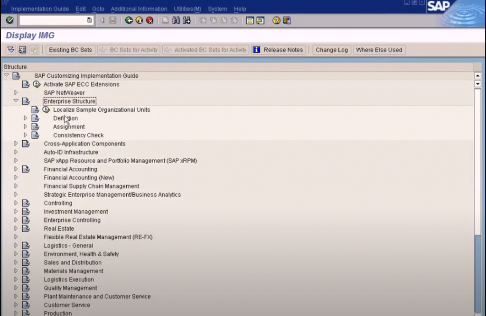Open documentation icon beside Sales and Distribution

(x=26, y=262)
